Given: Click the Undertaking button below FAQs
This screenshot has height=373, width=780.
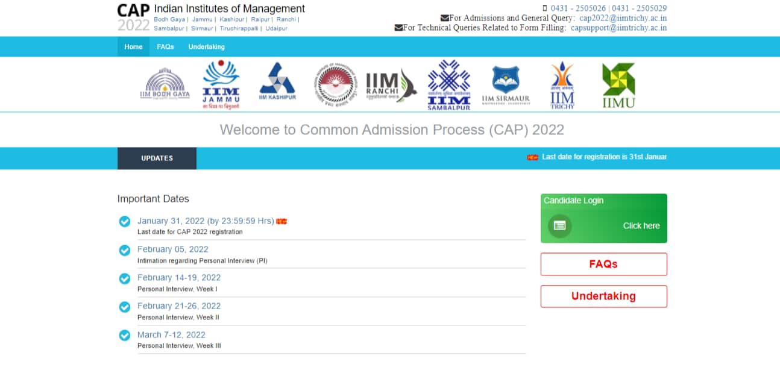Looking at the screenshot, I should [x=603, y=296].
